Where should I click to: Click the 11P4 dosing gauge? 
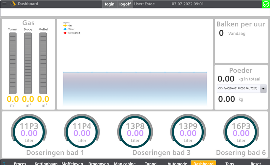tap(82, 131)
